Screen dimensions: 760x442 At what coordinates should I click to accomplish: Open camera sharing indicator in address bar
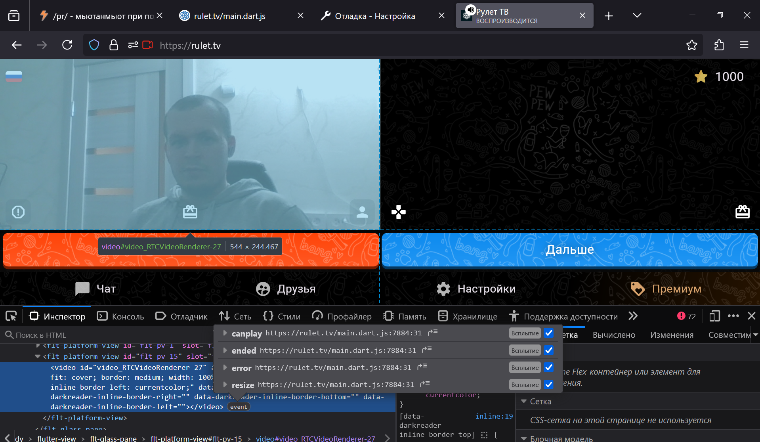(x=148, y=45)
